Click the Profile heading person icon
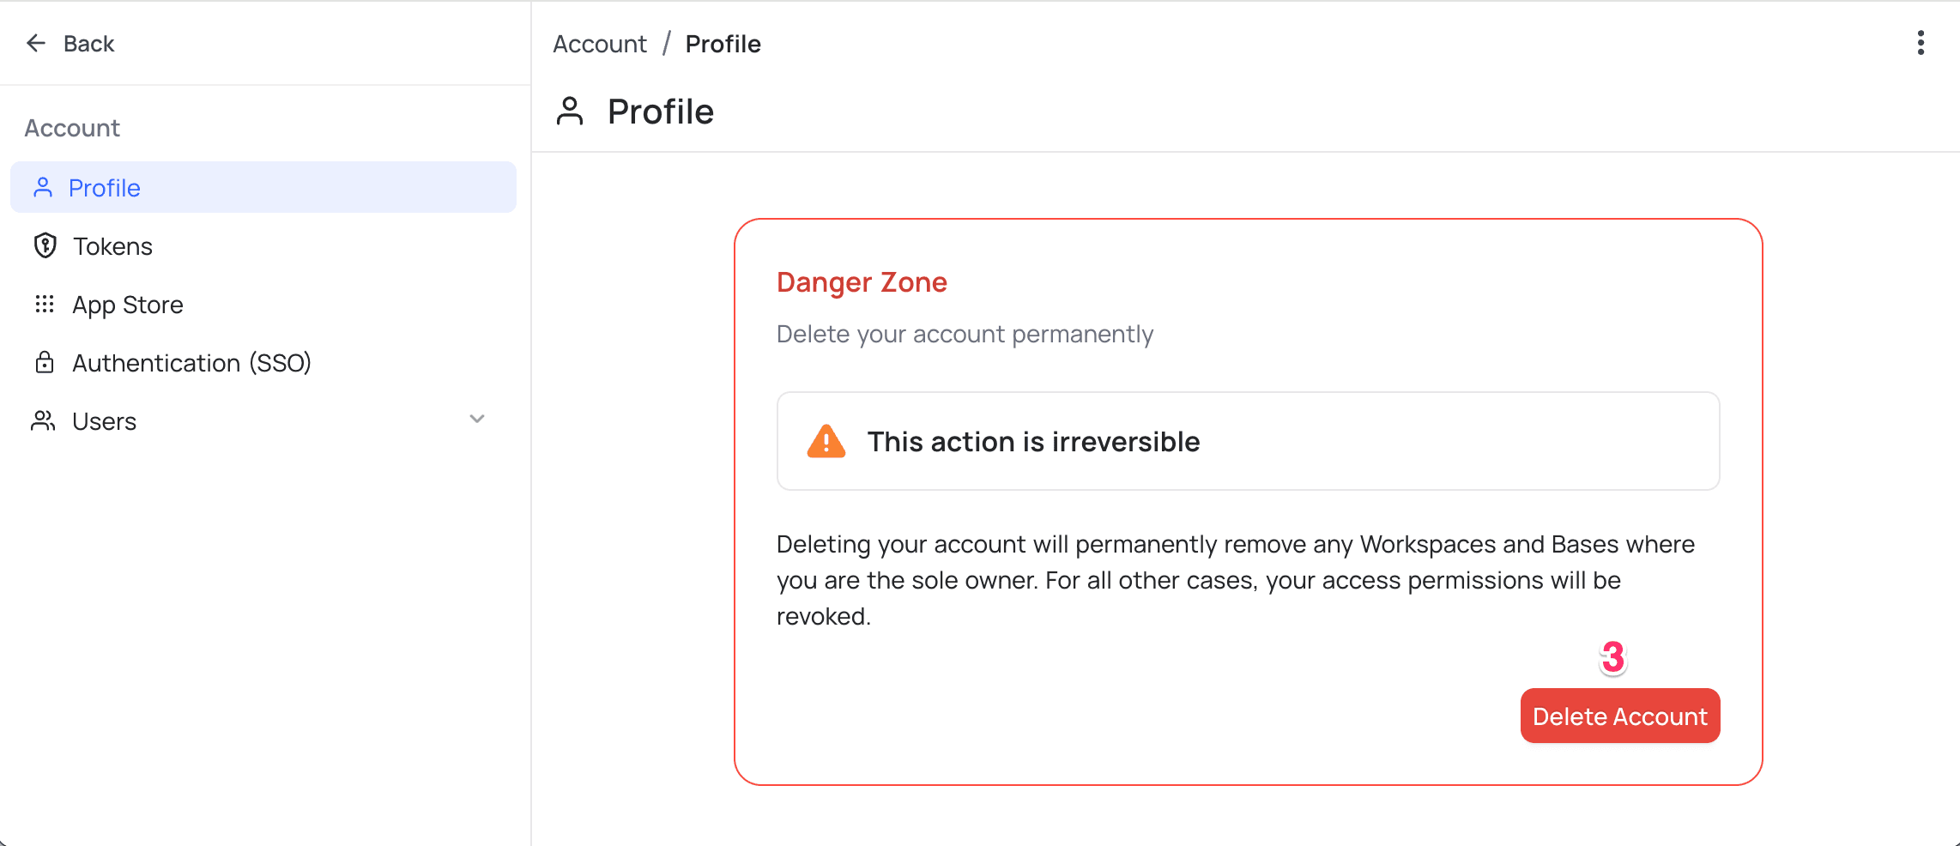This screenshot has height=846, width=1960. pos(569,111)
